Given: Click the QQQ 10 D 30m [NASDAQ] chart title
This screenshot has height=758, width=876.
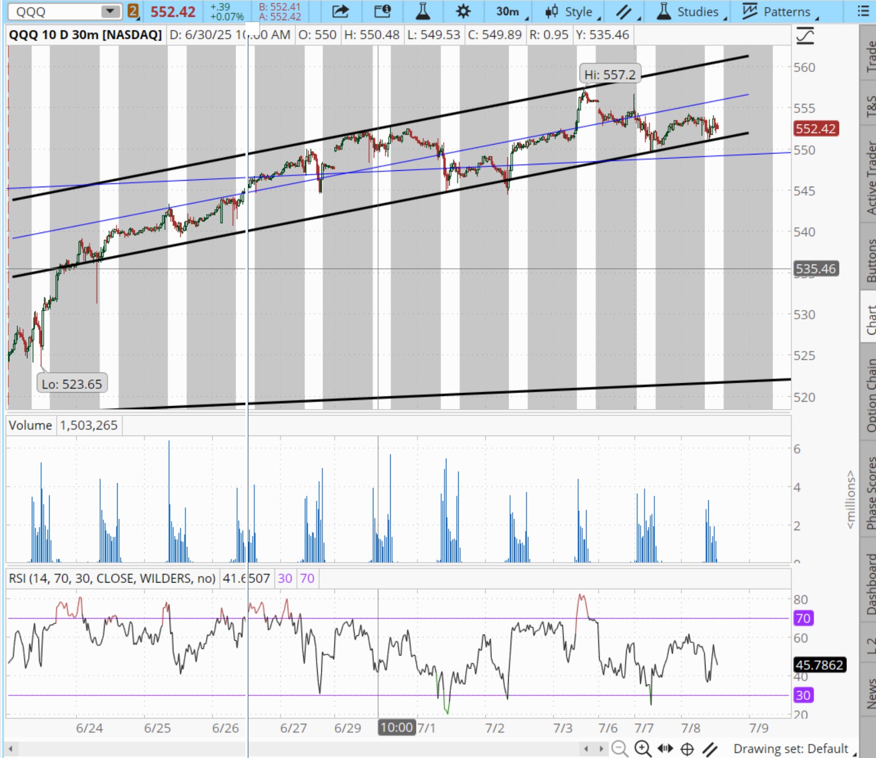Looking at the screenshot, I should click(85, 35).
